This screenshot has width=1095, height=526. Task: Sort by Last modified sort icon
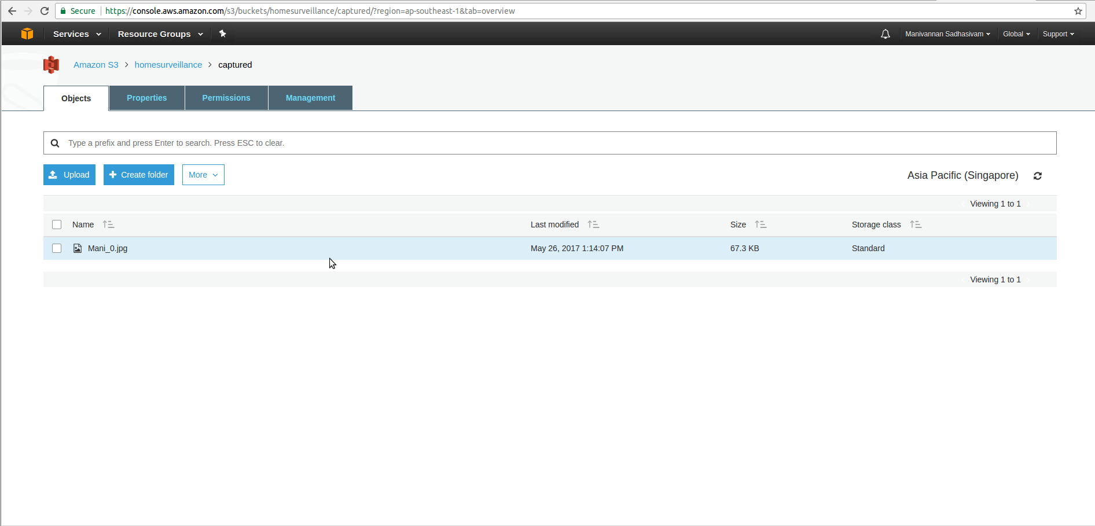(593, 225)
